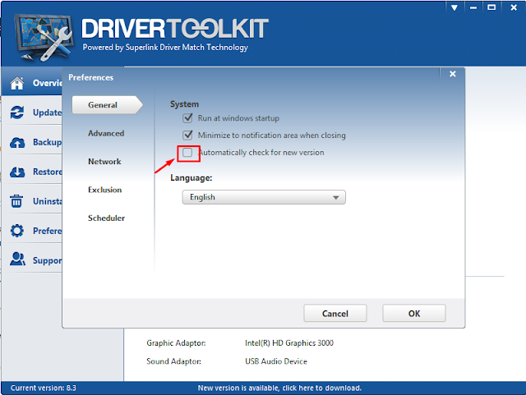The height and width of the screenshot is (395, 526).
Task: Open the Scheduler preferences tab
Action: click(x=106, y=218)
